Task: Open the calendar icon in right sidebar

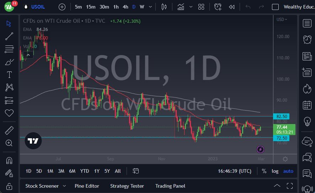Action: point(306,105)
